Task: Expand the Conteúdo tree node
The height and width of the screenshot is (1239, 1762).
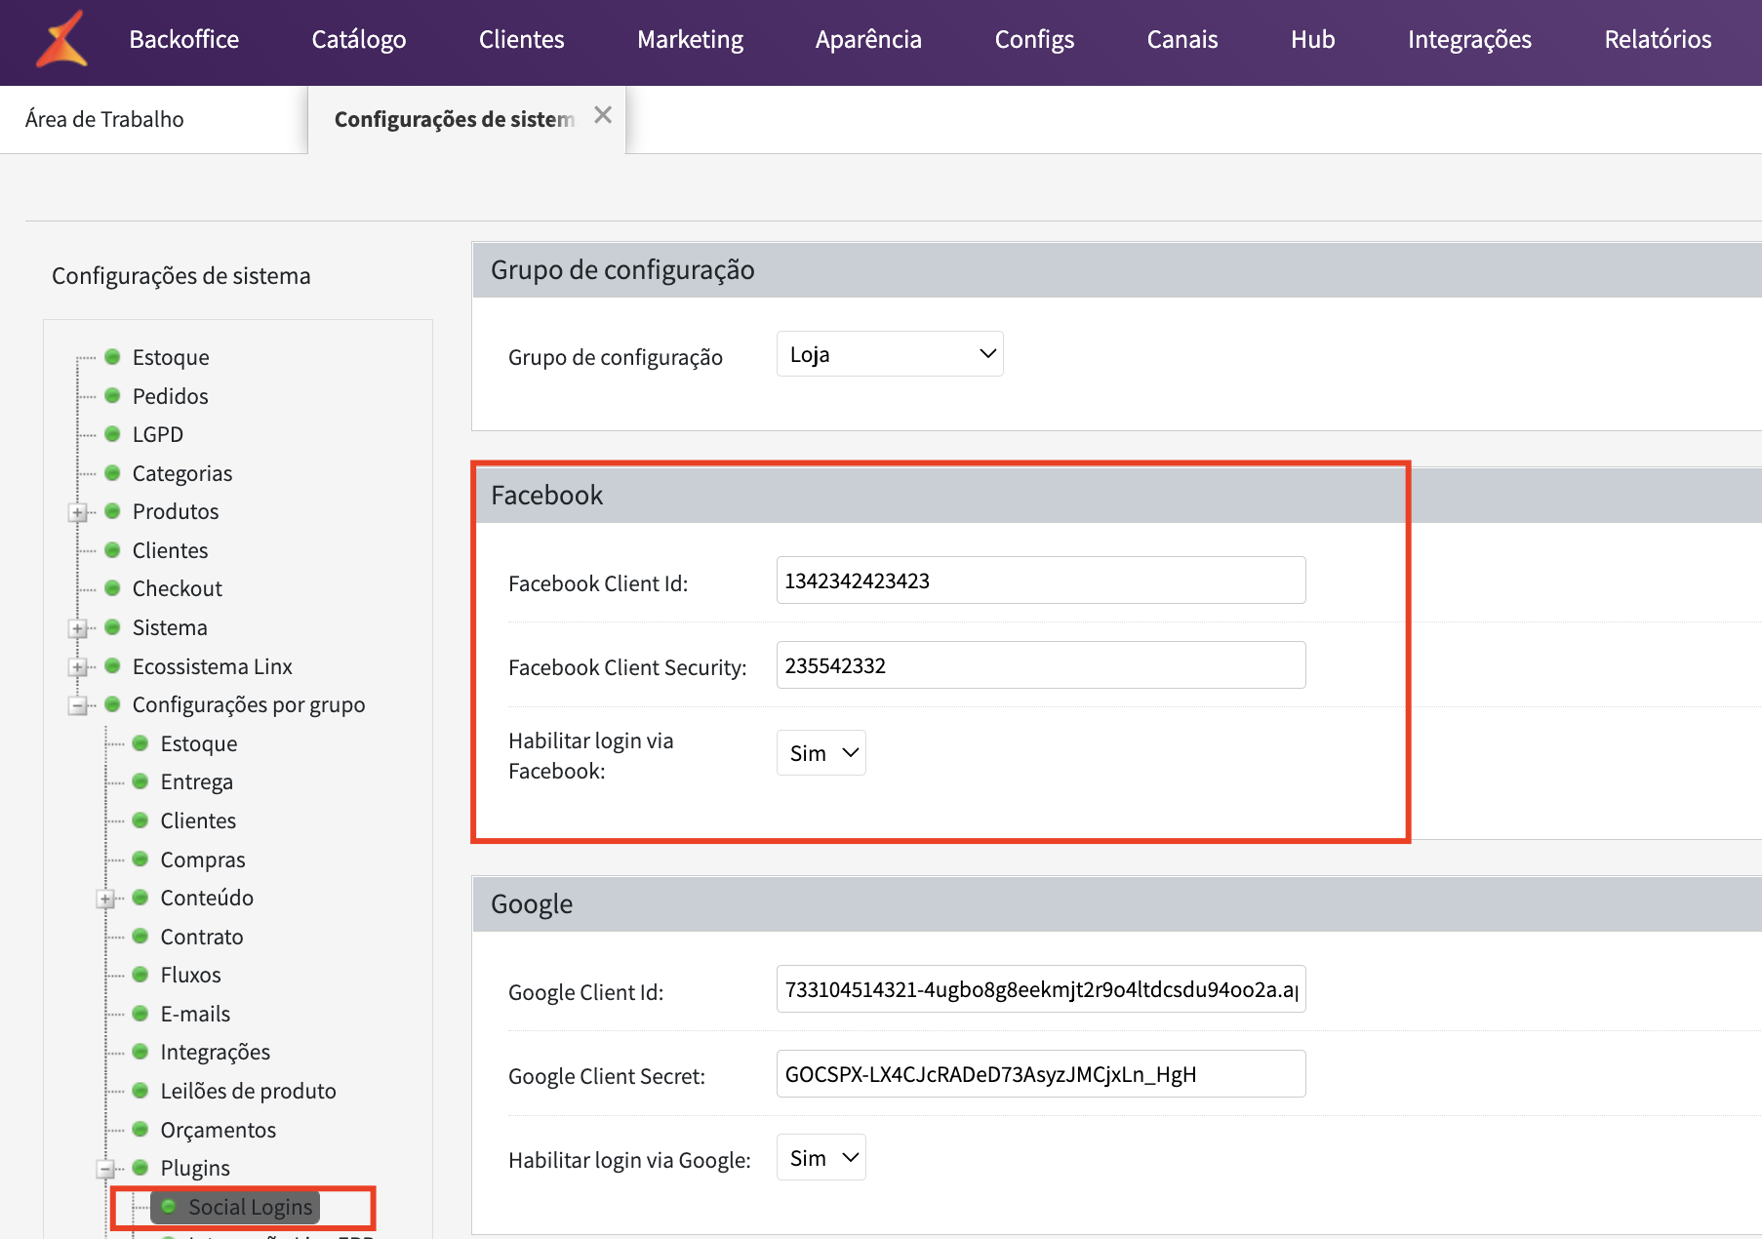Action: pyautogui.click(x=106, y=899)
